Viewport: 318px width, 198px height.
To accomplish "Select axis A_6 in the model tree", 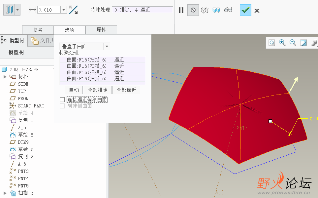I will coord(22,164).
